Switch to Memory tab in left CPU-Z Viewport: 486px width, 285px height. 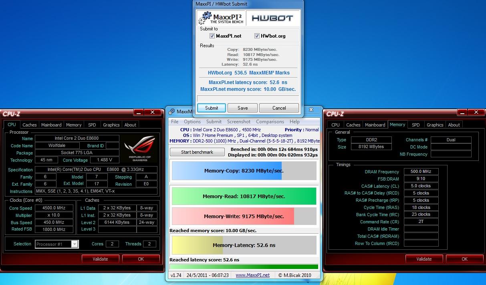point(74,125)
